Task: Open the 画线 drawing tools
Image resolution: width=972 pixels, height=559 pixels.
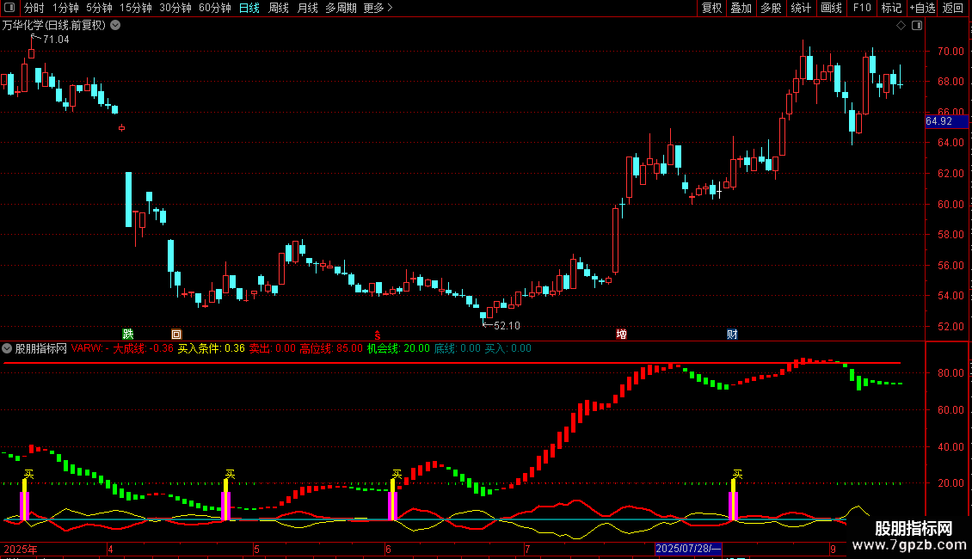Action: click(831, 8)
